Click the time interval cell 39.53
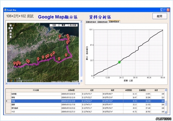Image resolution: width=173 pixels, height=121 pixels. coord(130,108)
